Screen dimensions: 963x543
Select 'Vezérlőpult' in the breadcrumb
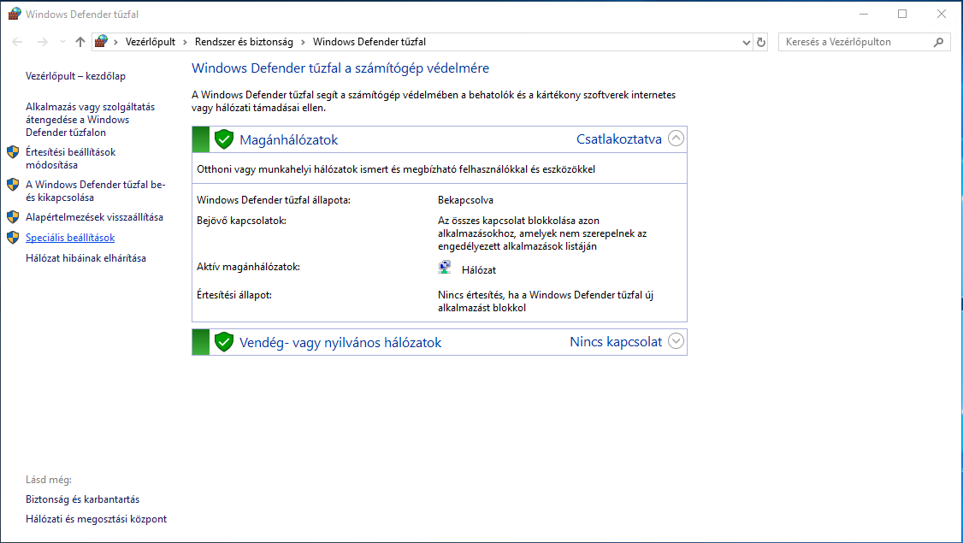[151, 42]
